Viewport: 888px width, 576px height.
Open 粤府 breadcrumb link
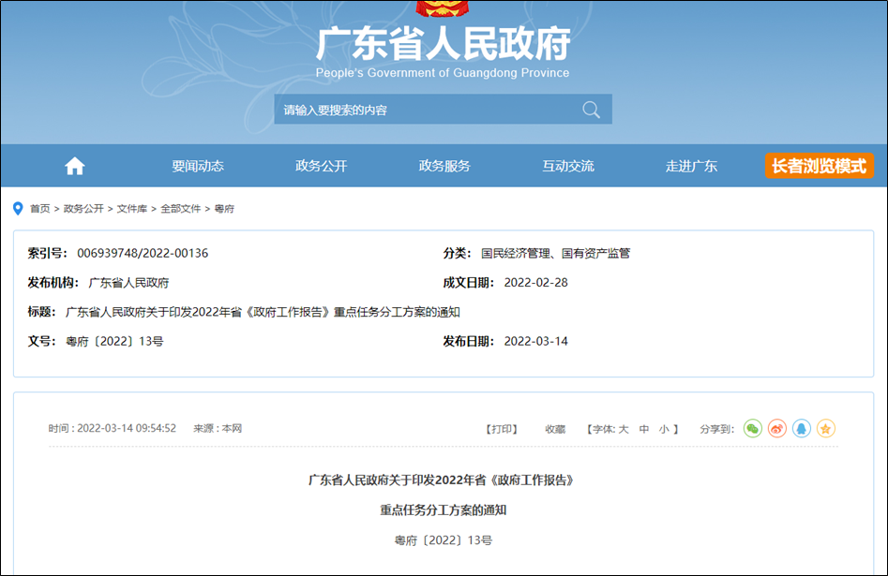(x=224, y=209)
